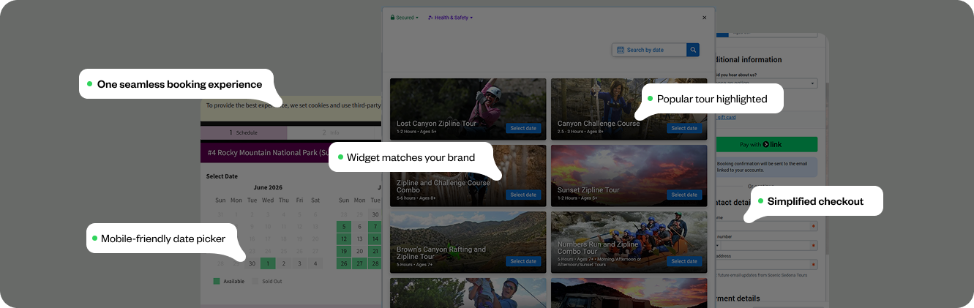Focus the phone number field in checkout

tap(765, 245)
